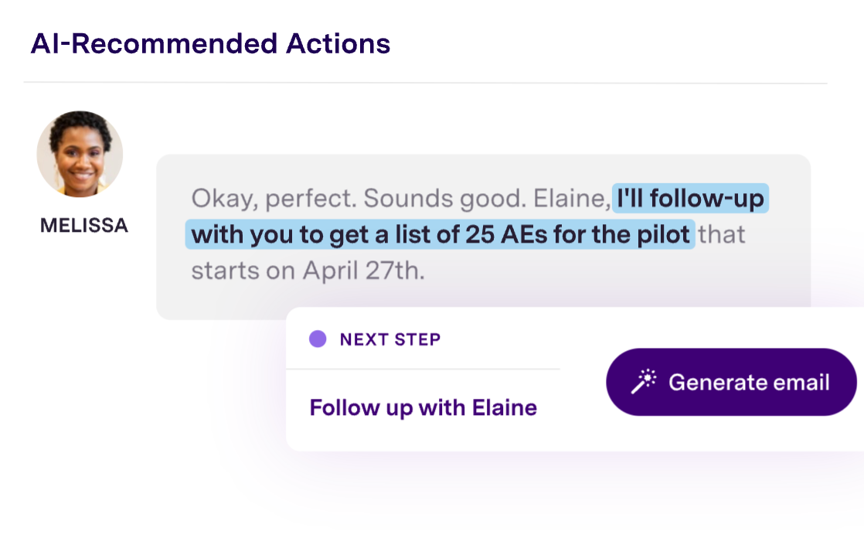Click the word "that" in the transcript
The image size is (864, 555).
[722, 235]
